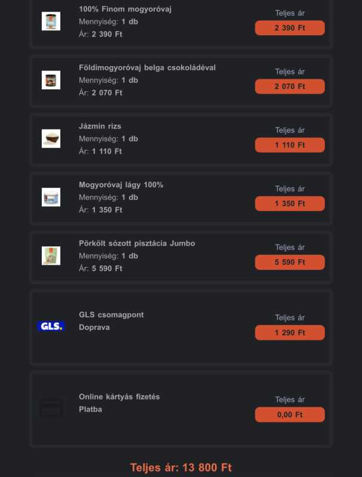
Task: Click the Teljes ár 13 800 Ft total
Action: pos(181,467)
